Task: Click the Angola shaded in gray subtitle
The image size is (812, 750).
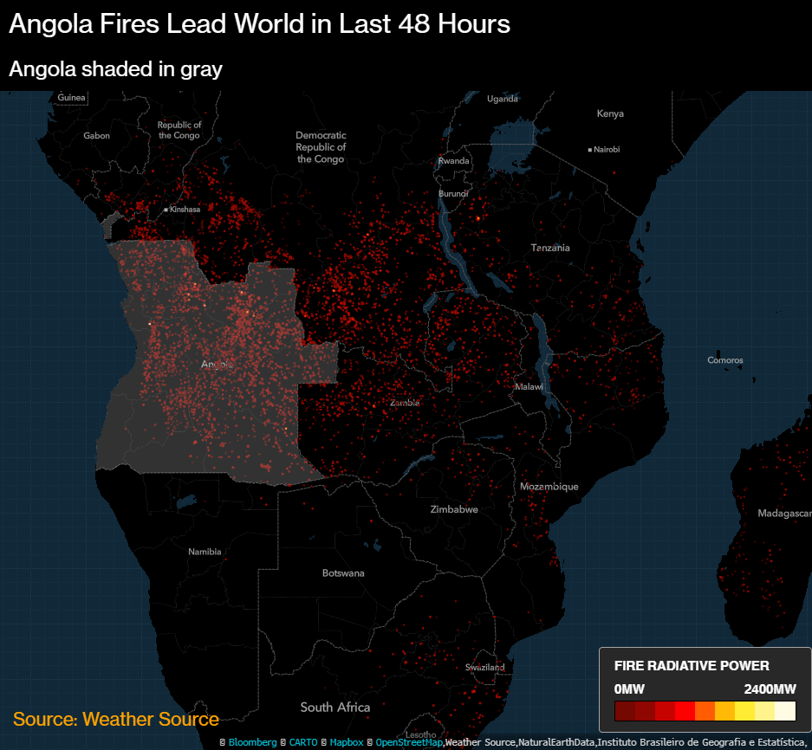Action: [114, 69]
